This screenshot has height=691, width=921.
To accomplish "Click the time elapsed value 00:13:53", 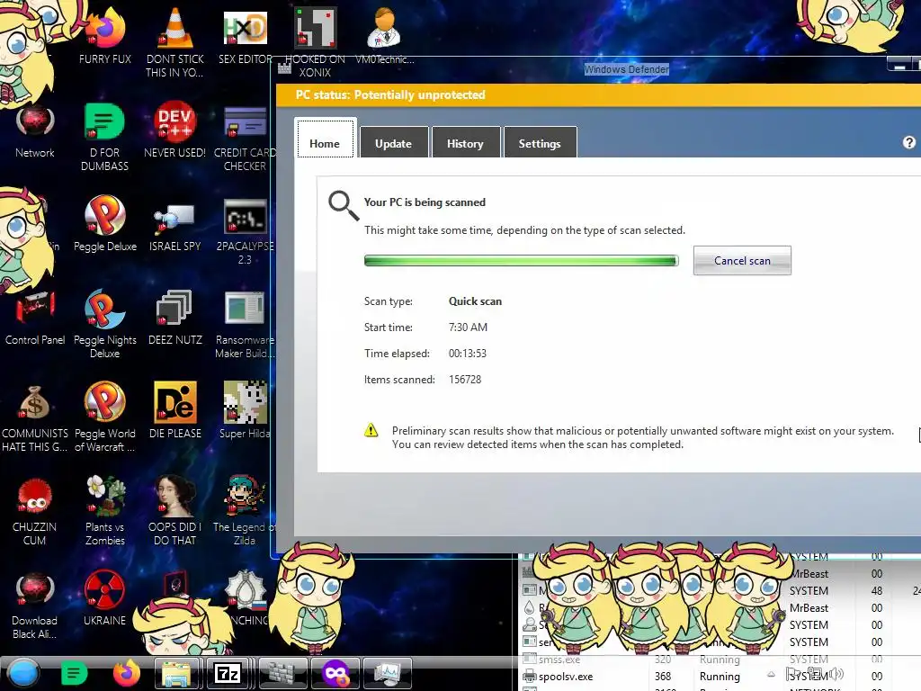I will click(468, 353).
